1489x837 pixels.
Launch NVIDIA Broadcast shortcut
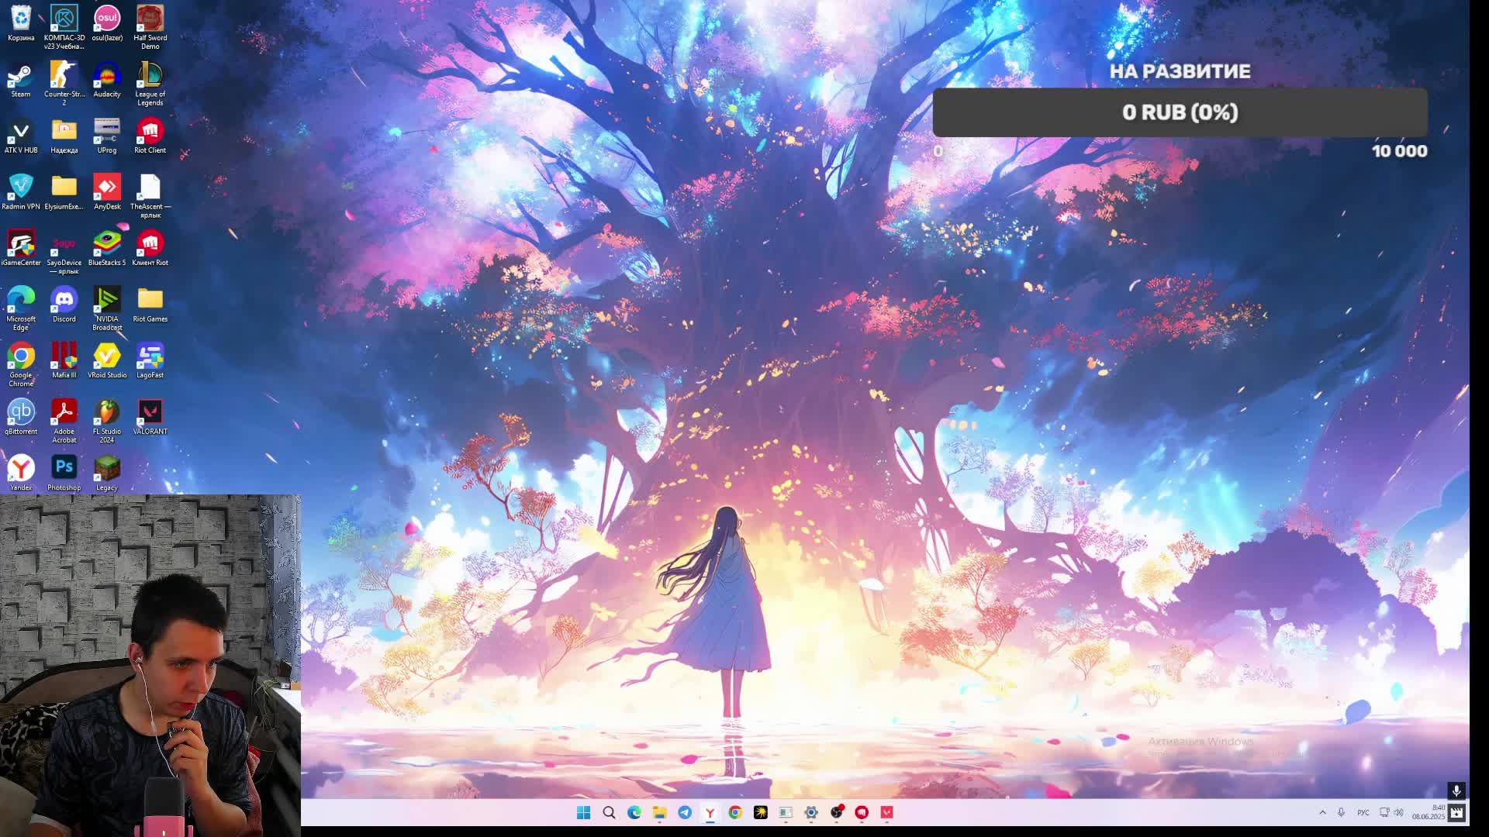[107, 308]
